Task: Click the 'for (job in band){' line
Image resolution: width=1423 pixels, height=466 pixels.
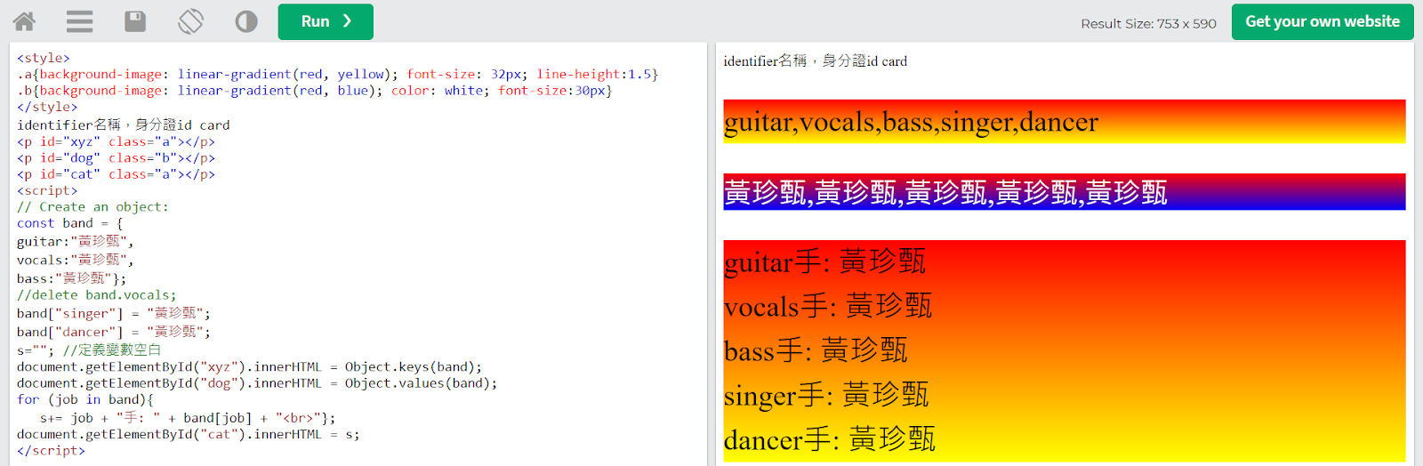Action: coord(85,399)
